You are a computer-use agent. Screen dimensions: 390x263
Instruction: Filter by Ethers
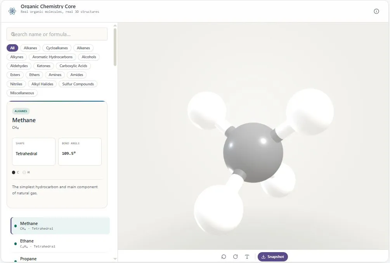click(x=34, y=75)
